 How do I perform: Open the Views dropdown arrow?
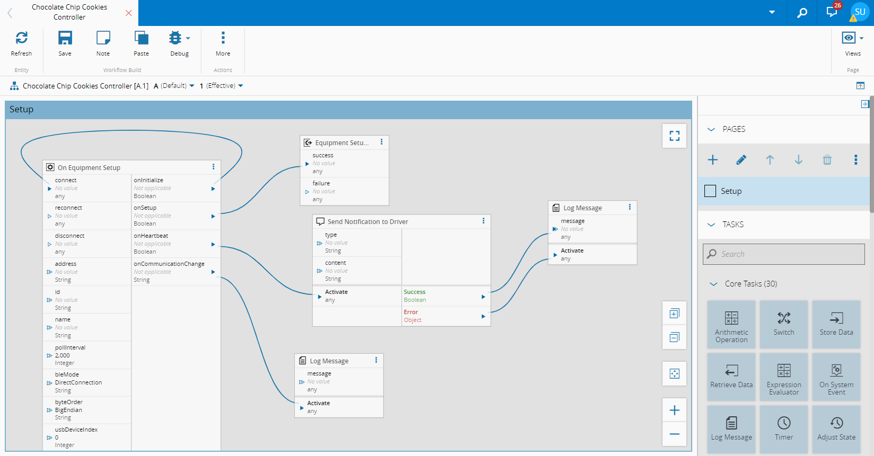pos(862,38)
